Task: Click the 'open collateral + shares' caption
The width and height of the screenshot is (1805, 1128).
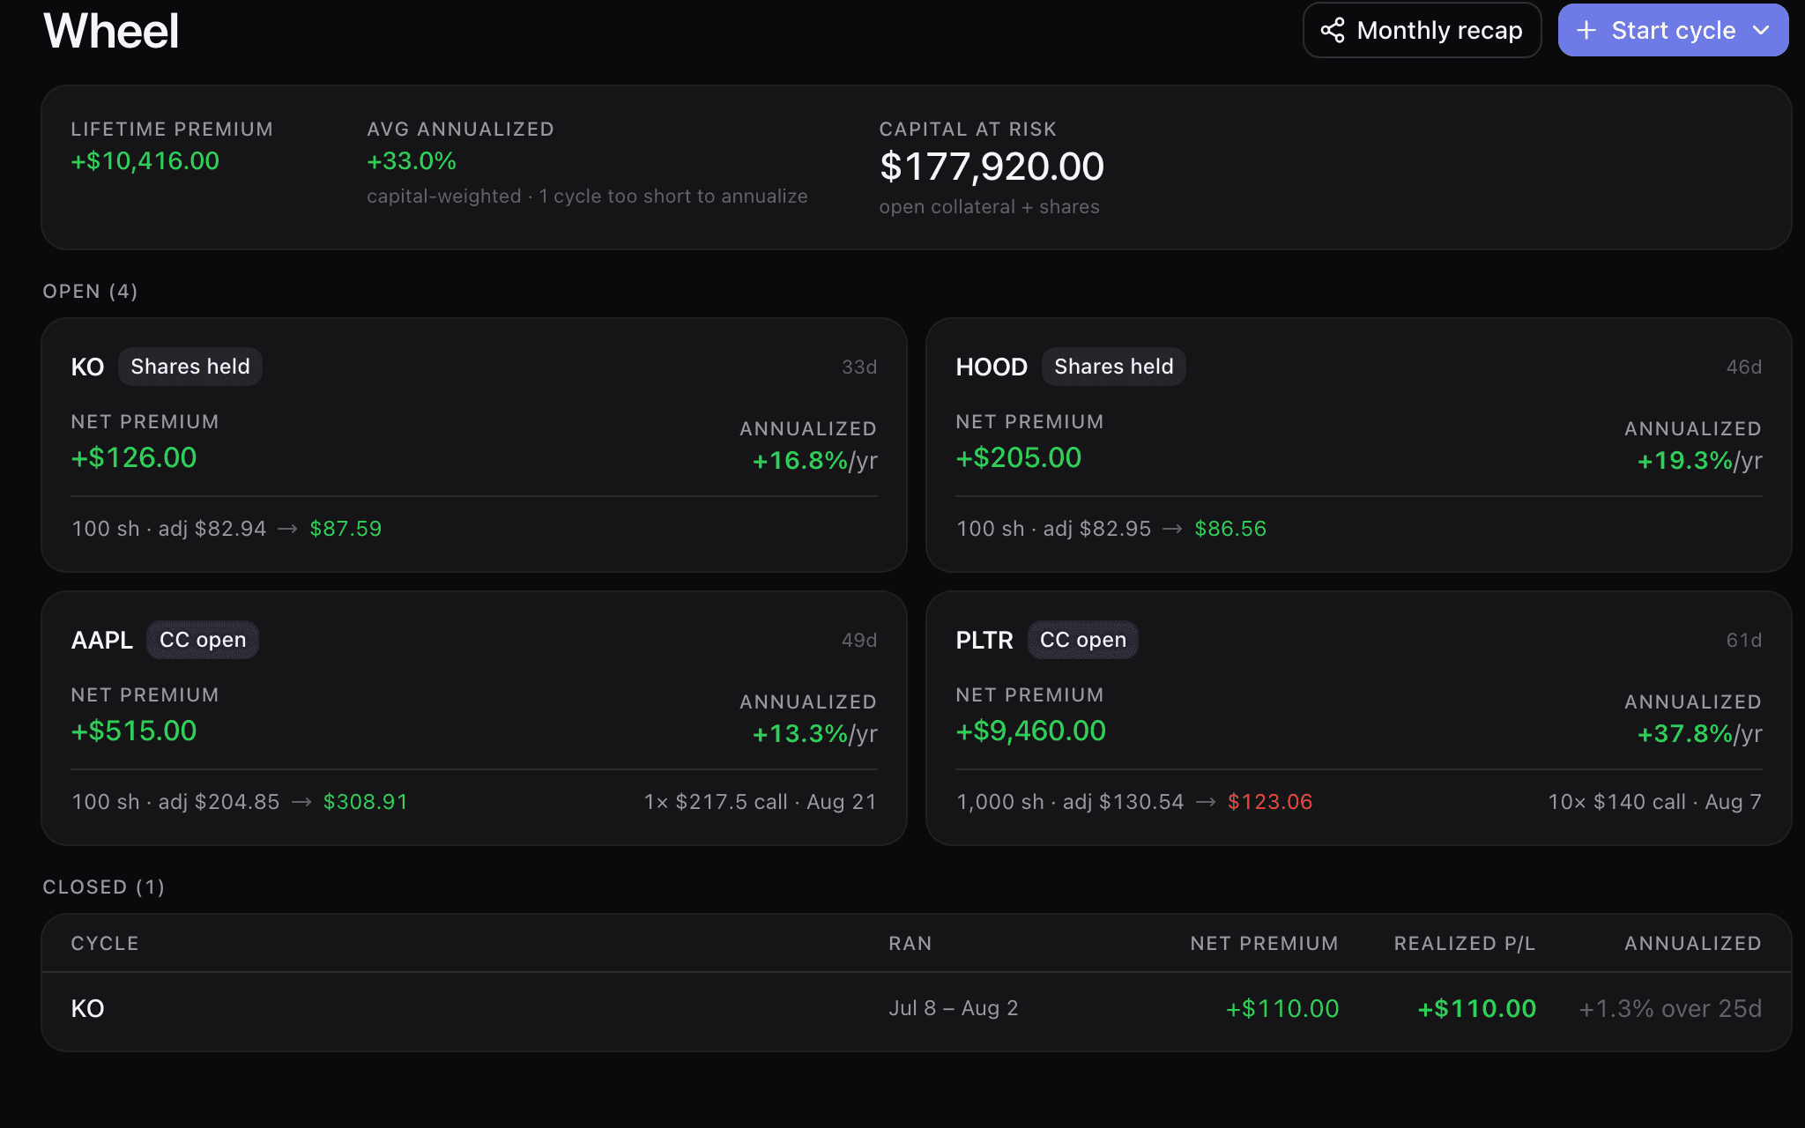Action: pyautogui.click(x=989, y=207)
